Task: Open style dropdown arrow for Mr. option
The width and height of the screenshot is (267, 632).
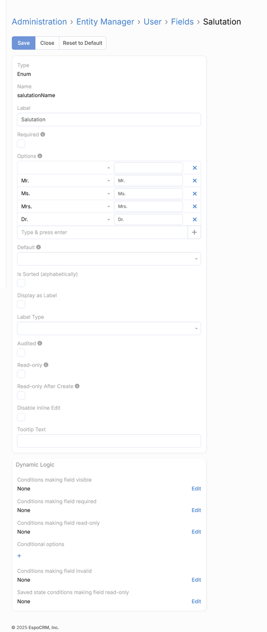Action: pos(108,181)
